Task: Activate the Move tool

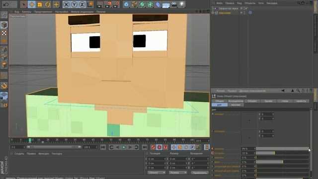Action: pyautogui.click(x=32, y=4)
